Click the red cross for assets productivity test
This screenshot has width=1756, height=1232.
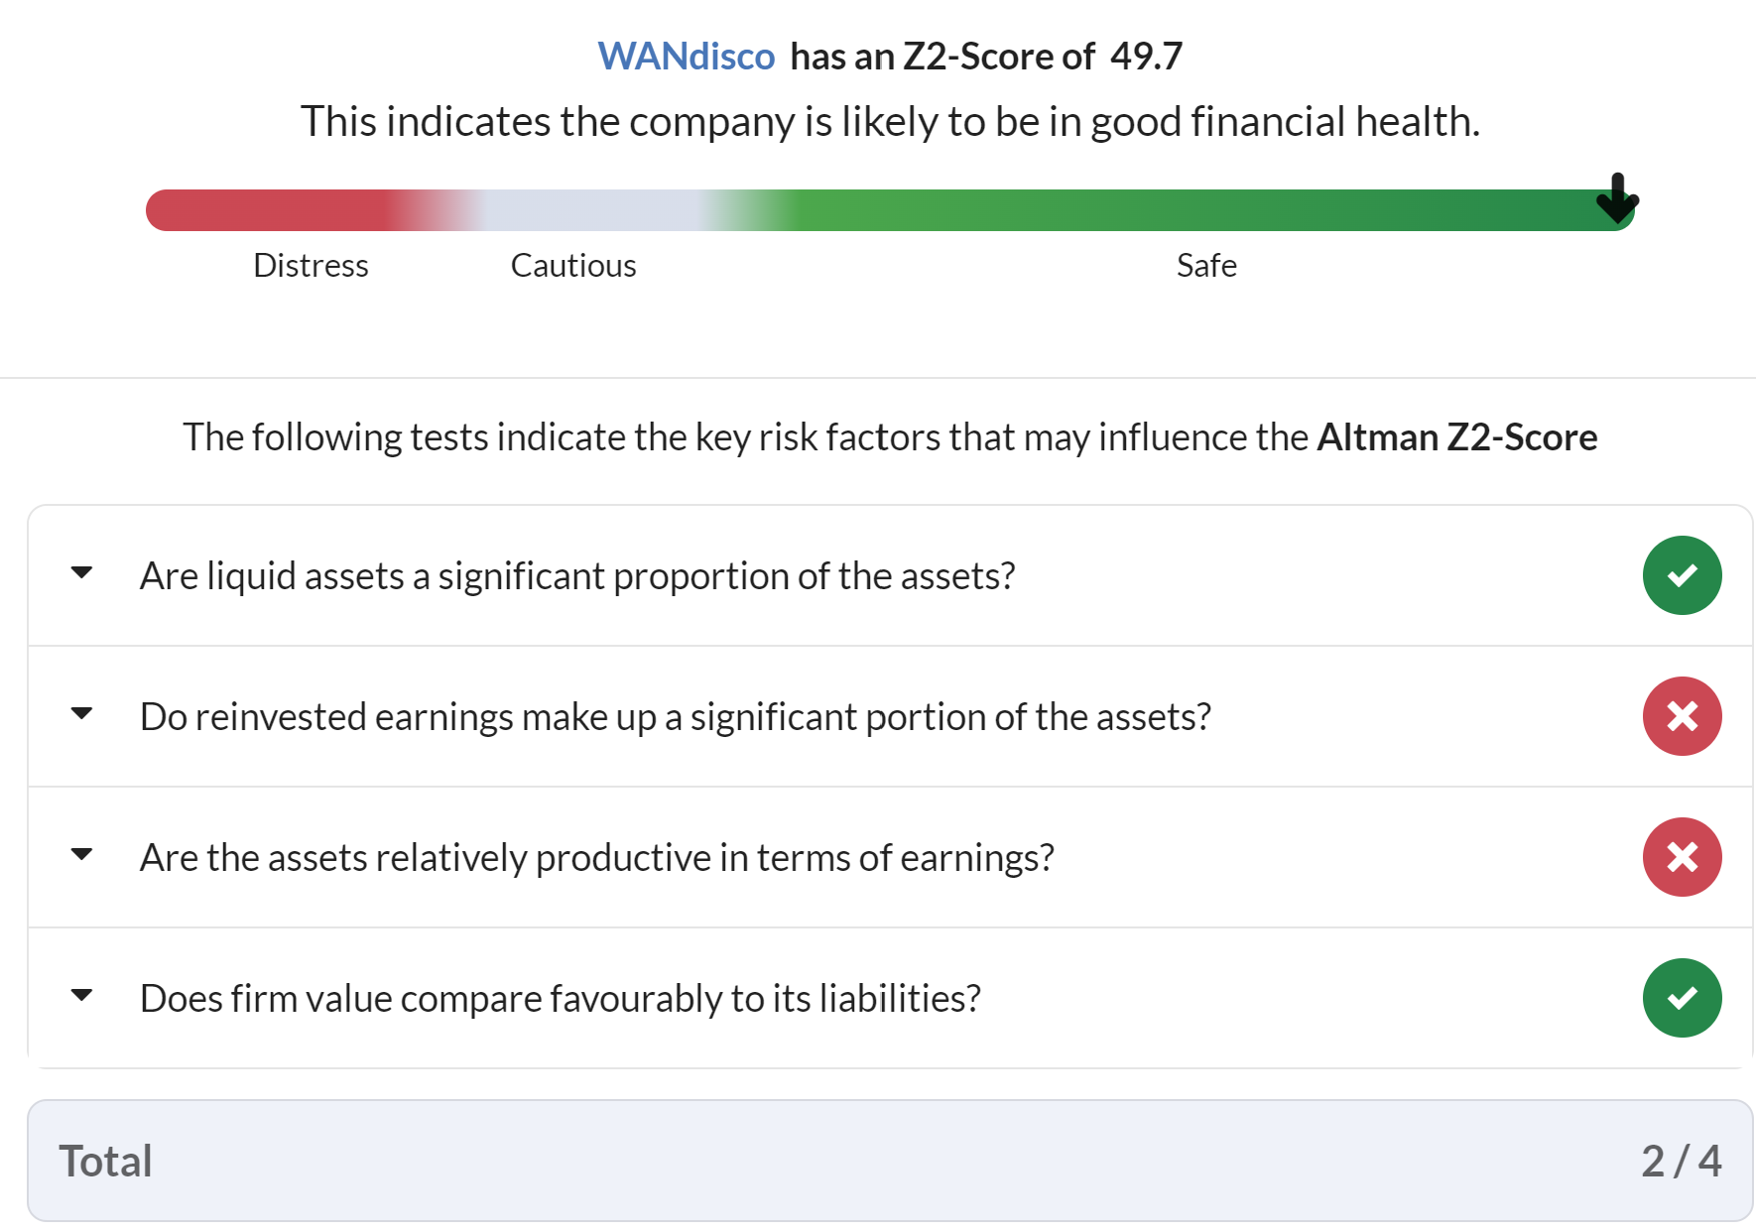(1682, 857)
